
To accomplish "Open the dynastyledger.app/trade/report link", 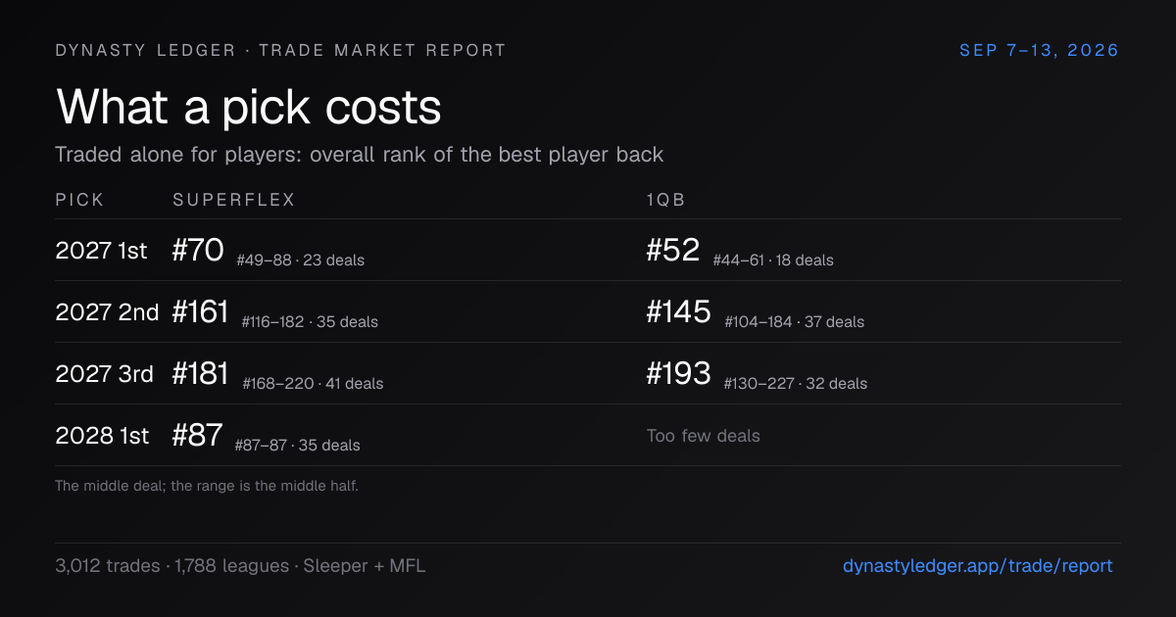I will [977, 566].
